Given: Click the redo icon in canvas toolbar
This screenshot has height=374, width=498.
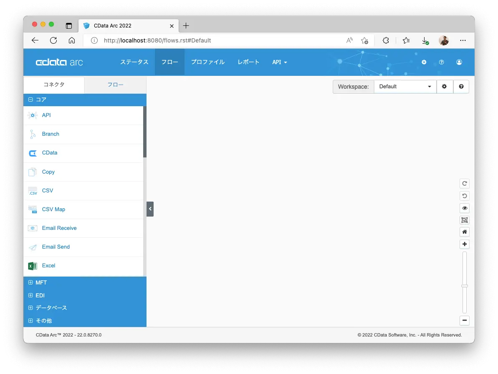Looking at the screenshot, I should point(464,184).
